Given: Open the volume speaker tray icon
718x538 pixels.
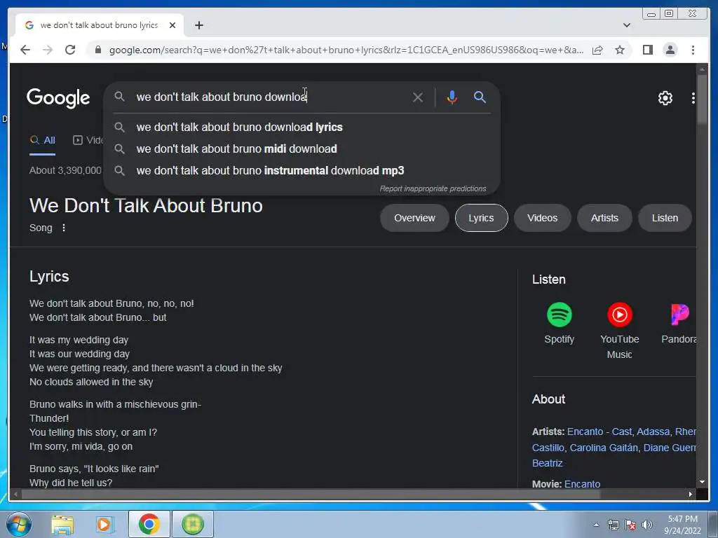Looking at the screenshot, I should point(646,525).
